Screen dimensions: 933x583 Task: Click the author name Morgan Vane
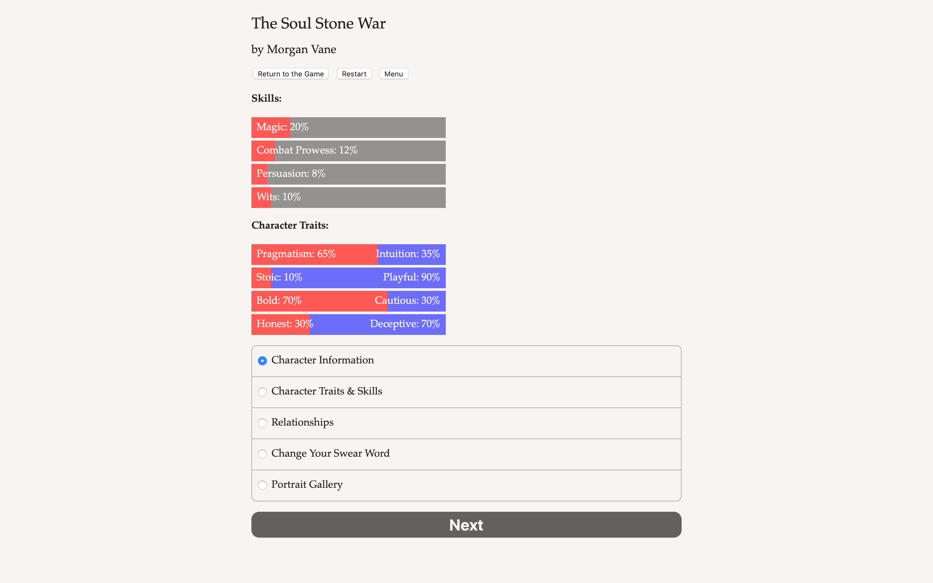[294, 49]
